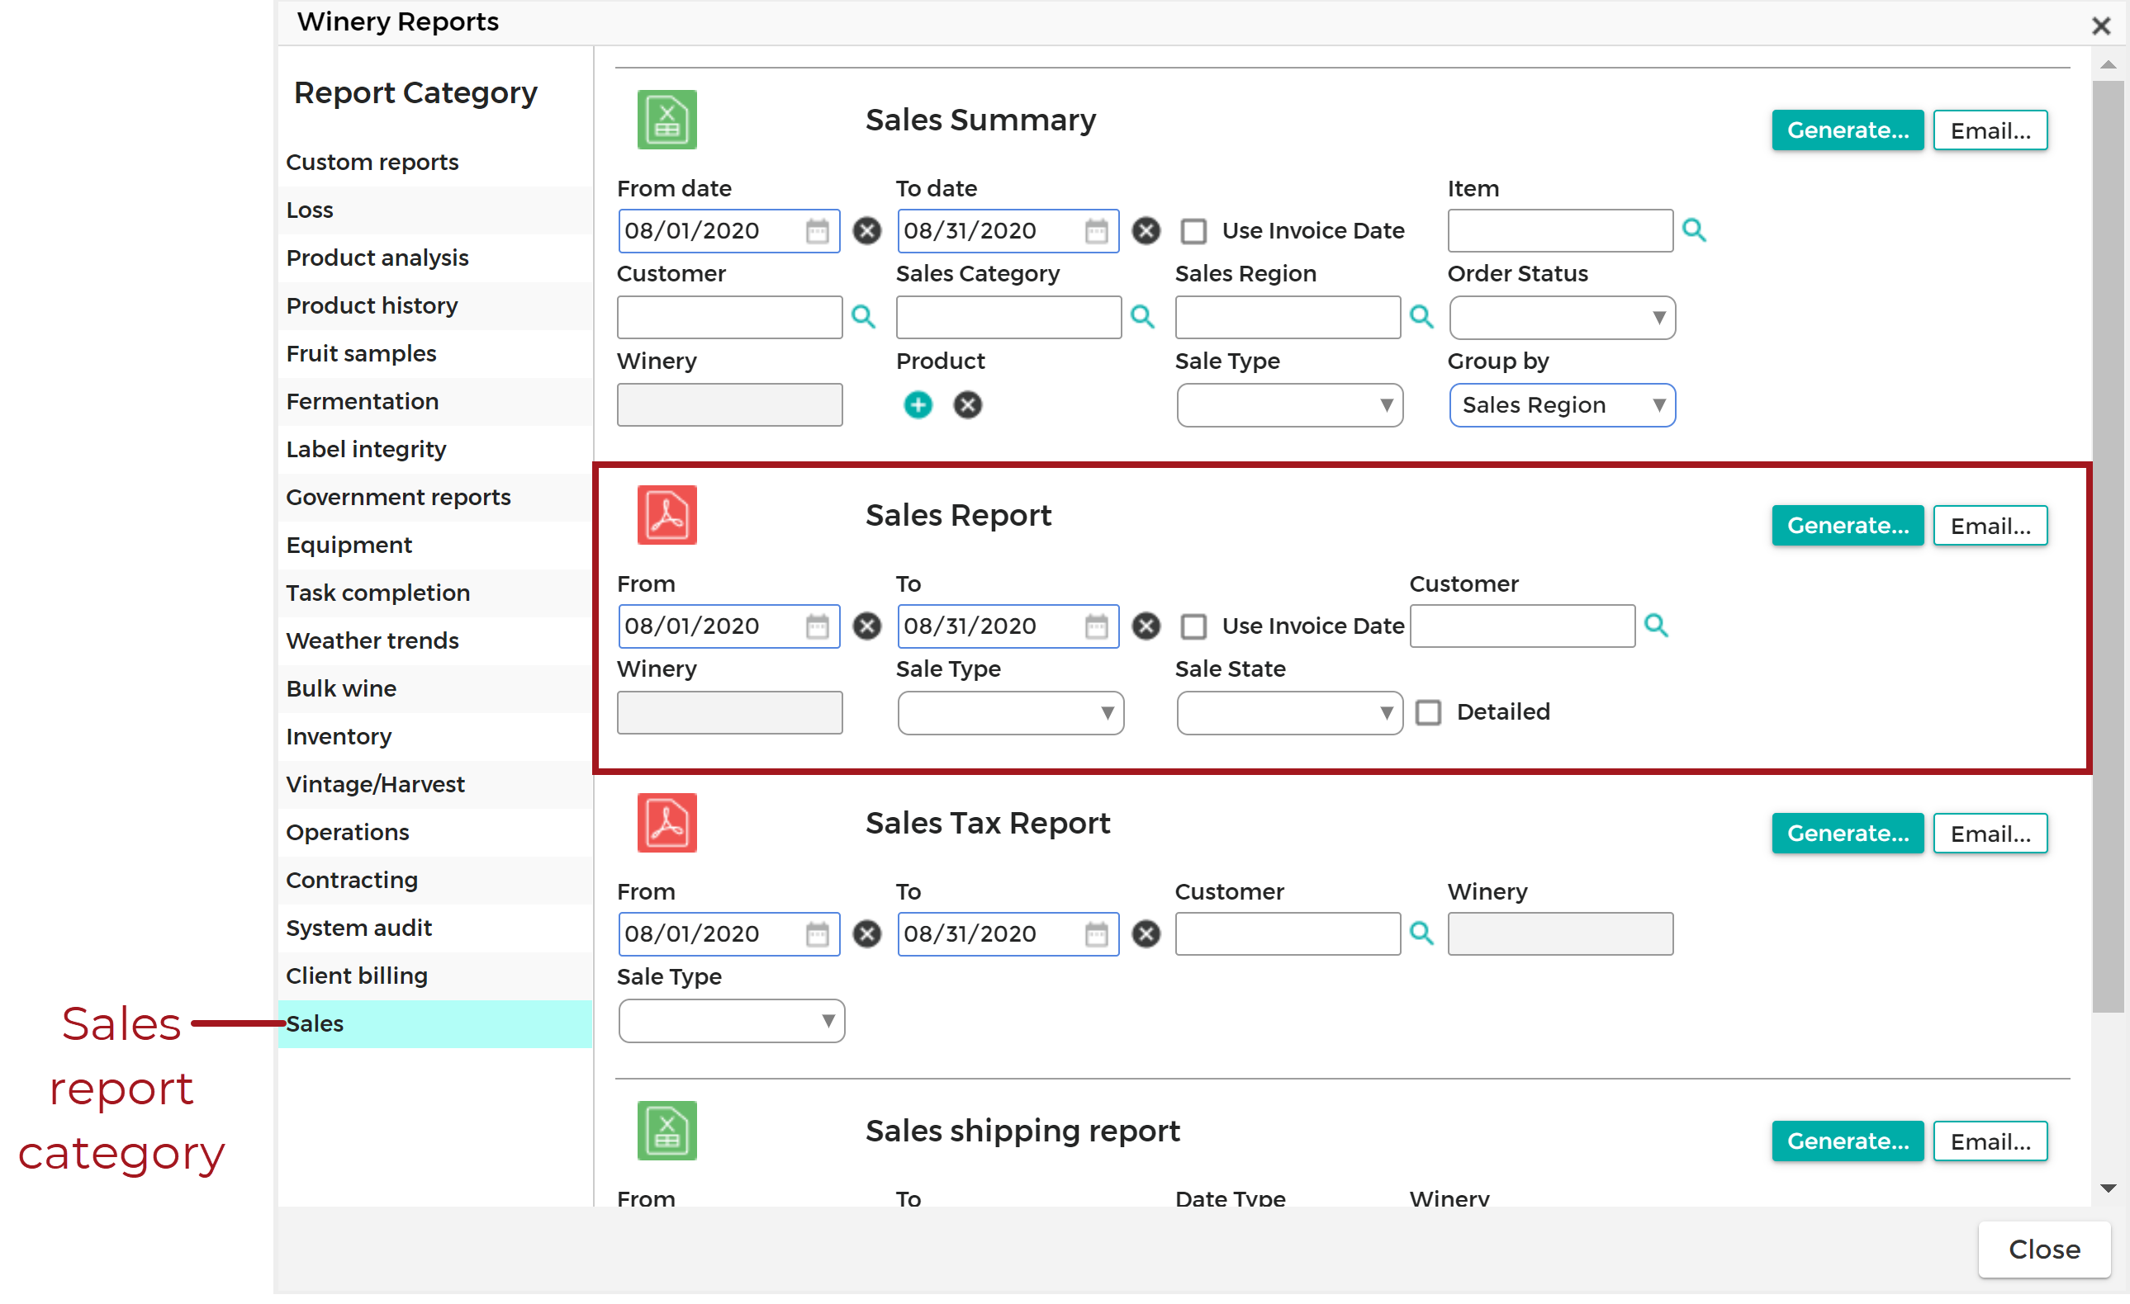Image resolution: width=2130 pixels, height=1304 pixels.
Task: Select Fermentation category
Action: pos(434,402)
